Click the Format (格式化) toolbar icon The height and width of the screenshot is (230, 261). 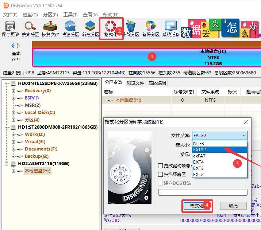pos(110,26)
